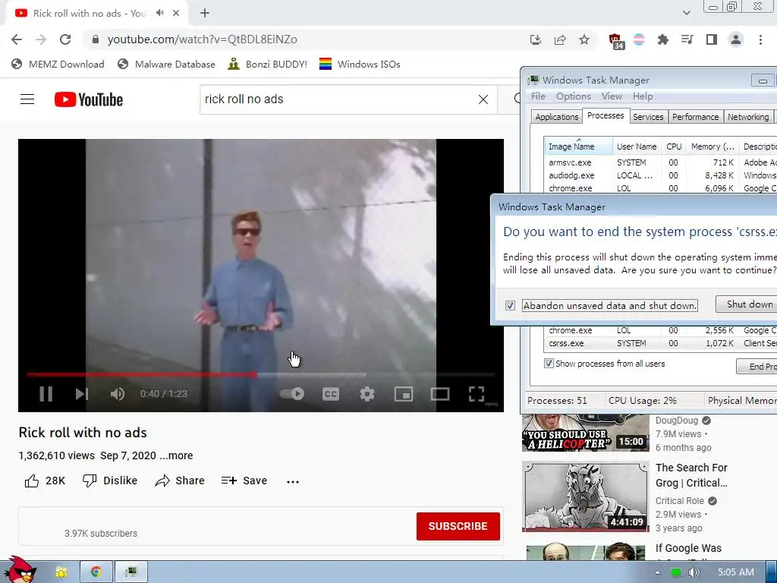View site information lock icon

pyautogui.click(x=96, y=39)
